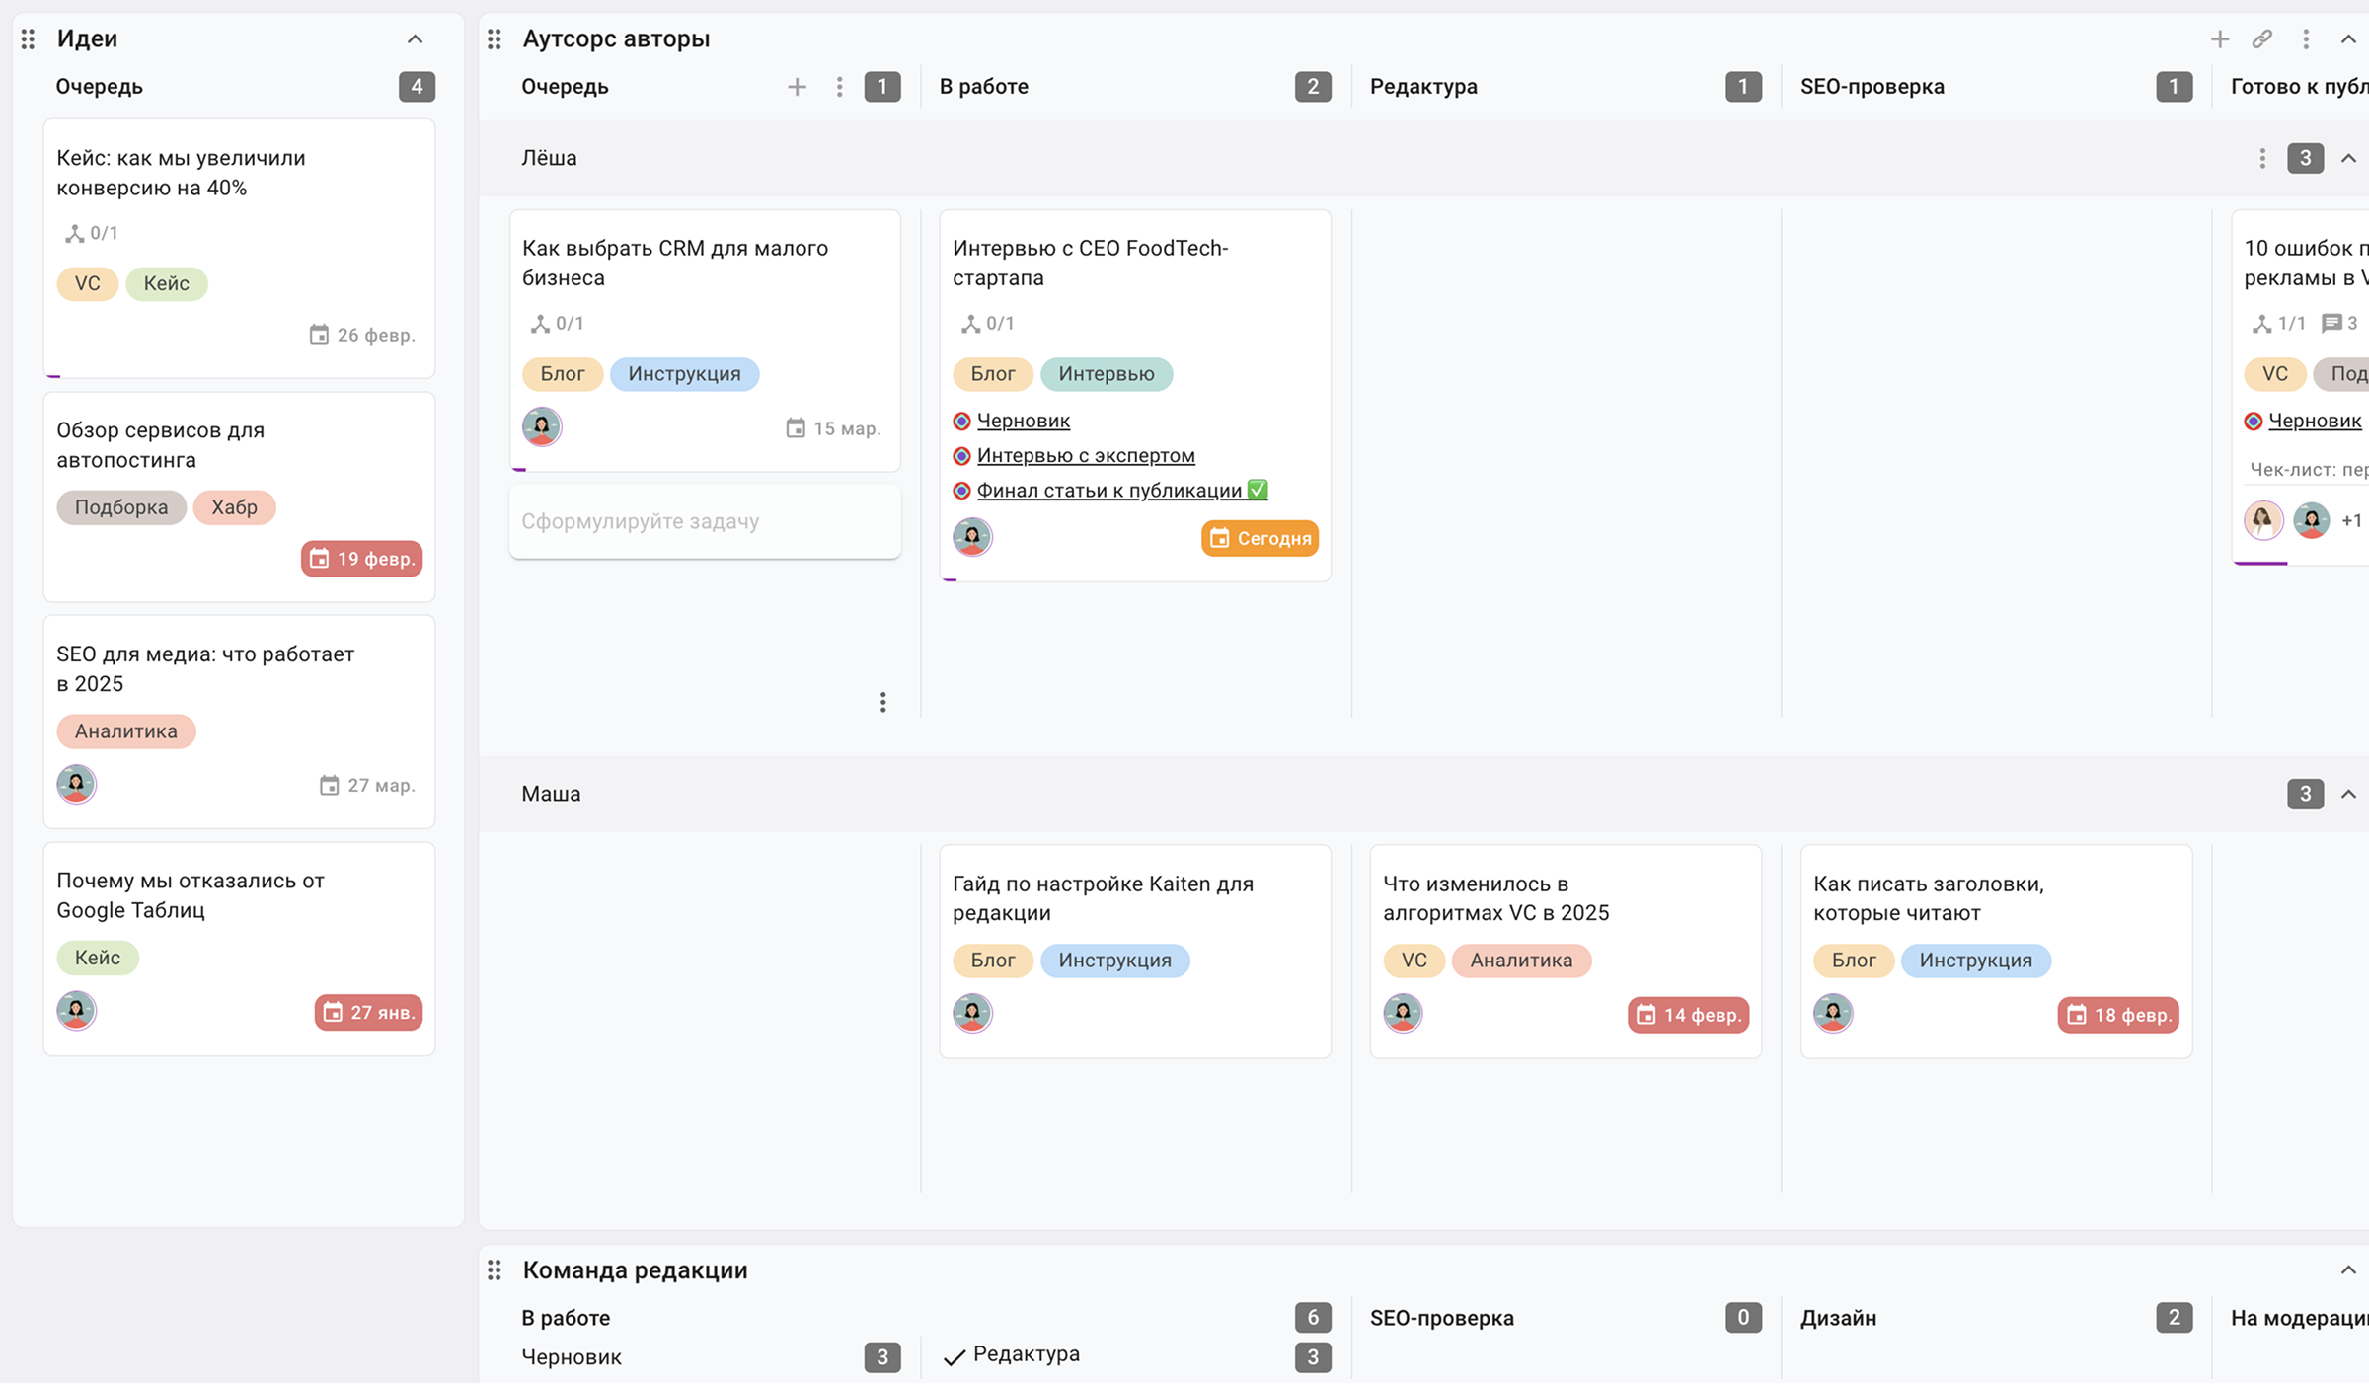Screen dimensions: 2369x1384
Task: Click the link icon in Аутсорс авторы header
Action: click(2262, 38)
